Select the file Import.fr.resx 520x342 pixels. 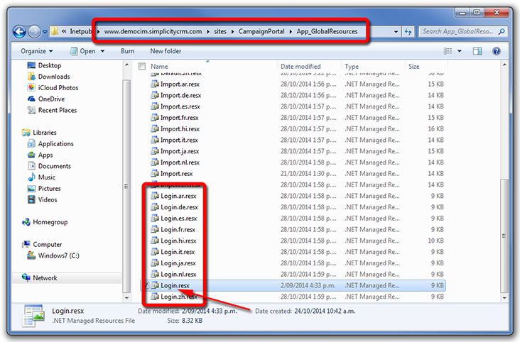[180, 118]
